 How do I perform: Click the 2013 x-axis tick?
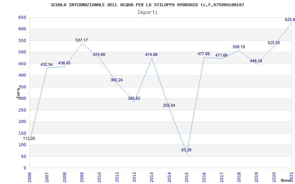coord(152,177)
